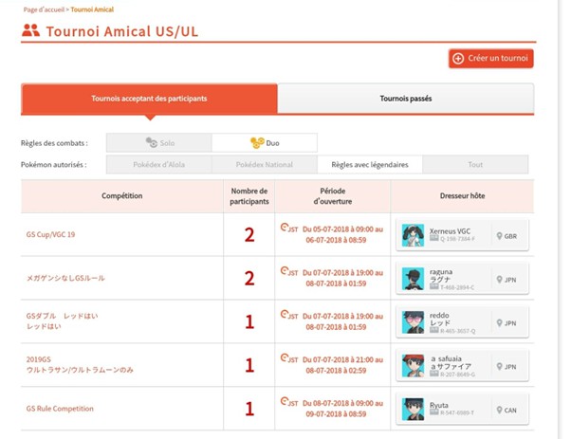571x439 pixels.
Task: Filter by Pokédex d'Alola
Action: tap(158, 165)
